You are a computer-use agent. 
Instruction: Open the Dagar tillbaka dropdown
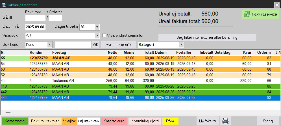(x=97, y=27)
